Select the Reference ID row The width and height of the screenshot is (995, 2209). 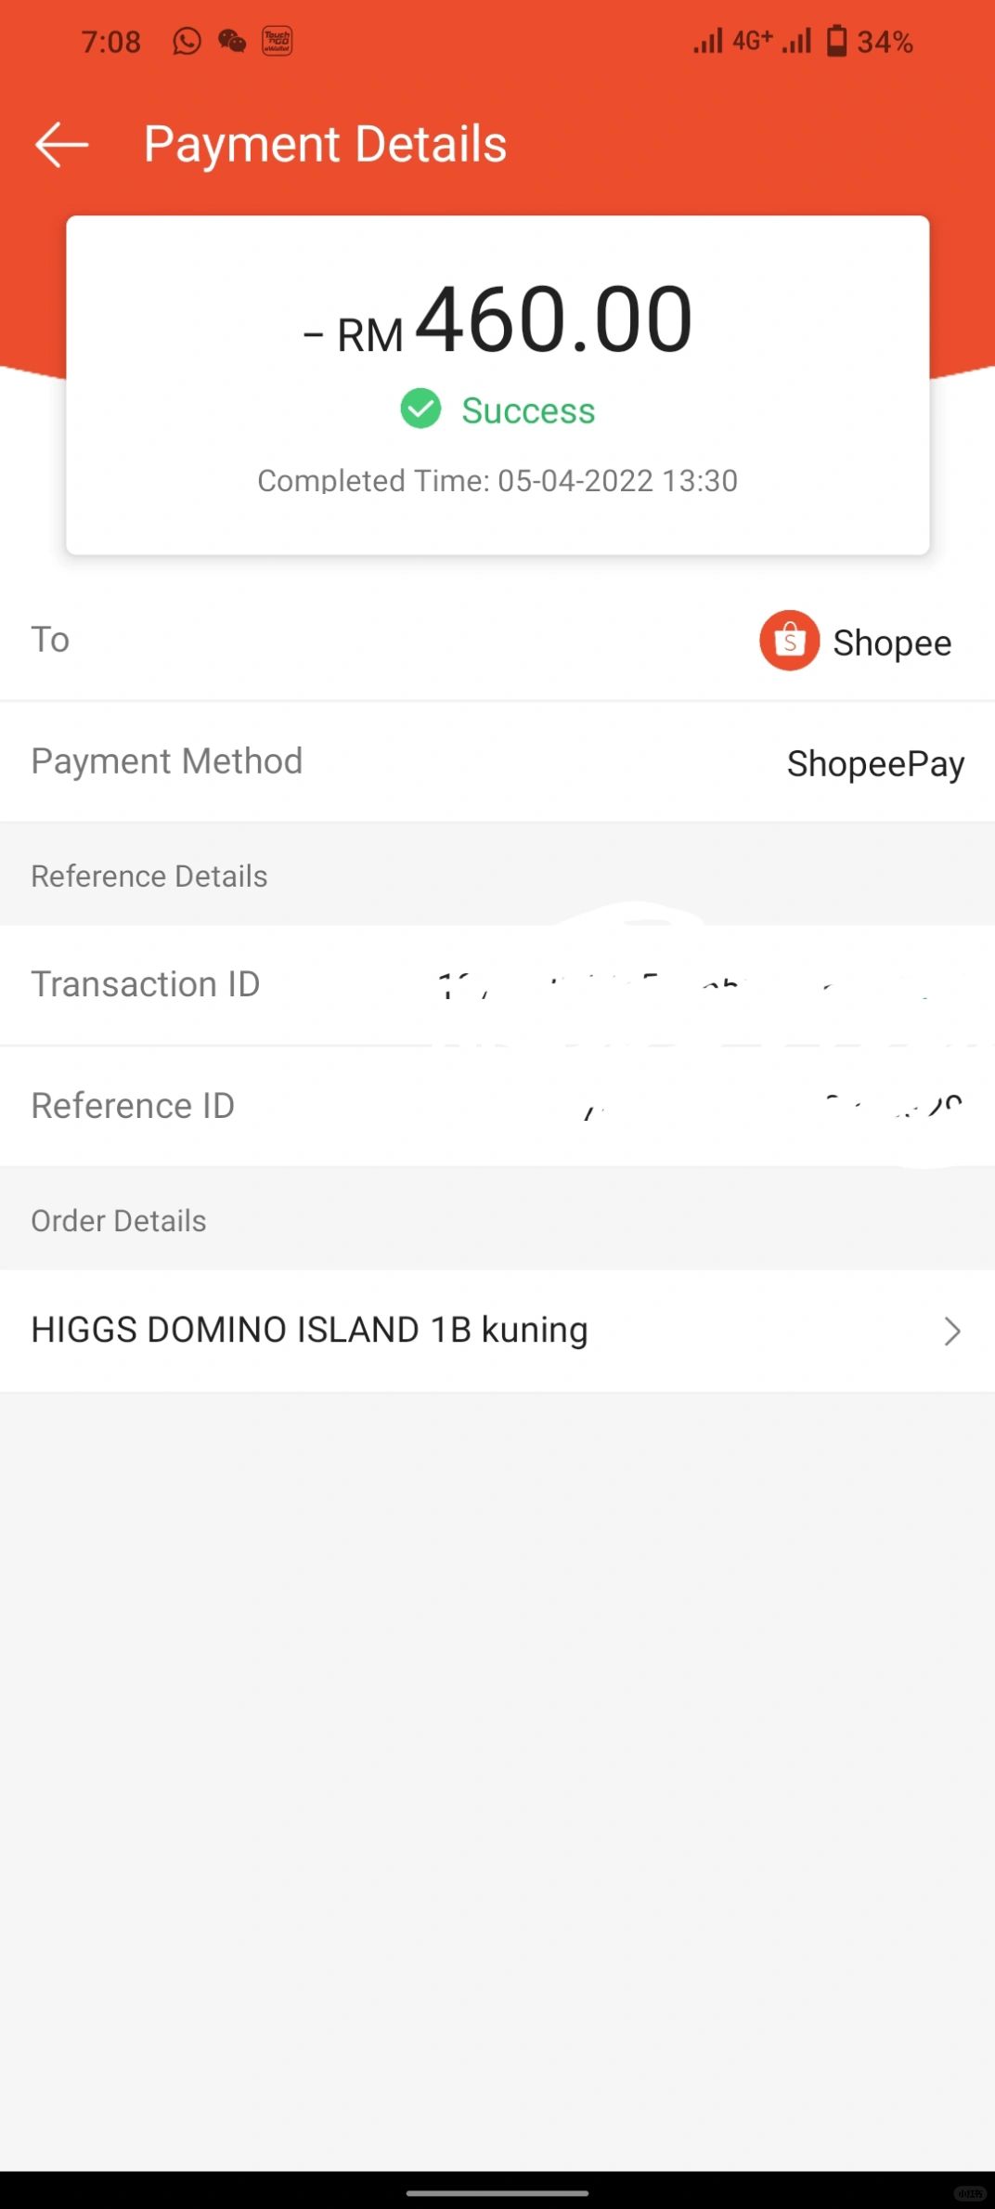(x=497, y=1106)
